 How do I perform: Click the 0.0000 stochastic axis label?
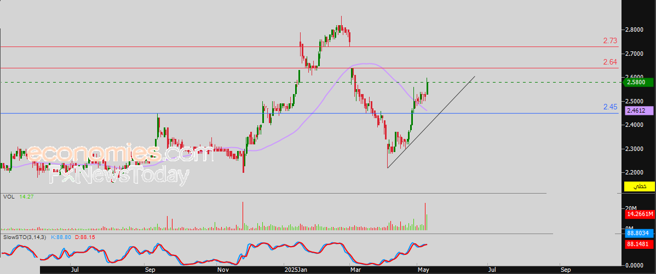634,266
